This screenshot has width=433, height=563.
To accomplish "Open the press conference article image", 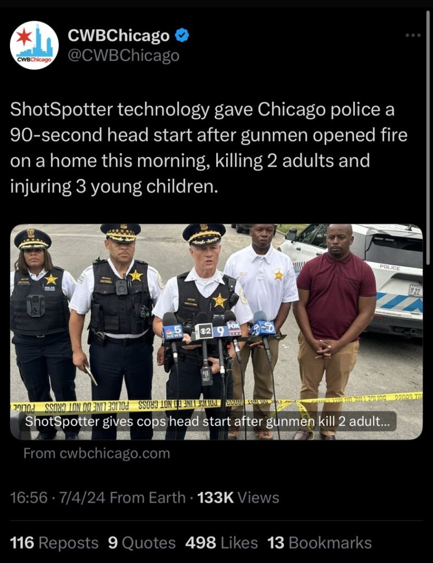I will [x=216, y=332].
